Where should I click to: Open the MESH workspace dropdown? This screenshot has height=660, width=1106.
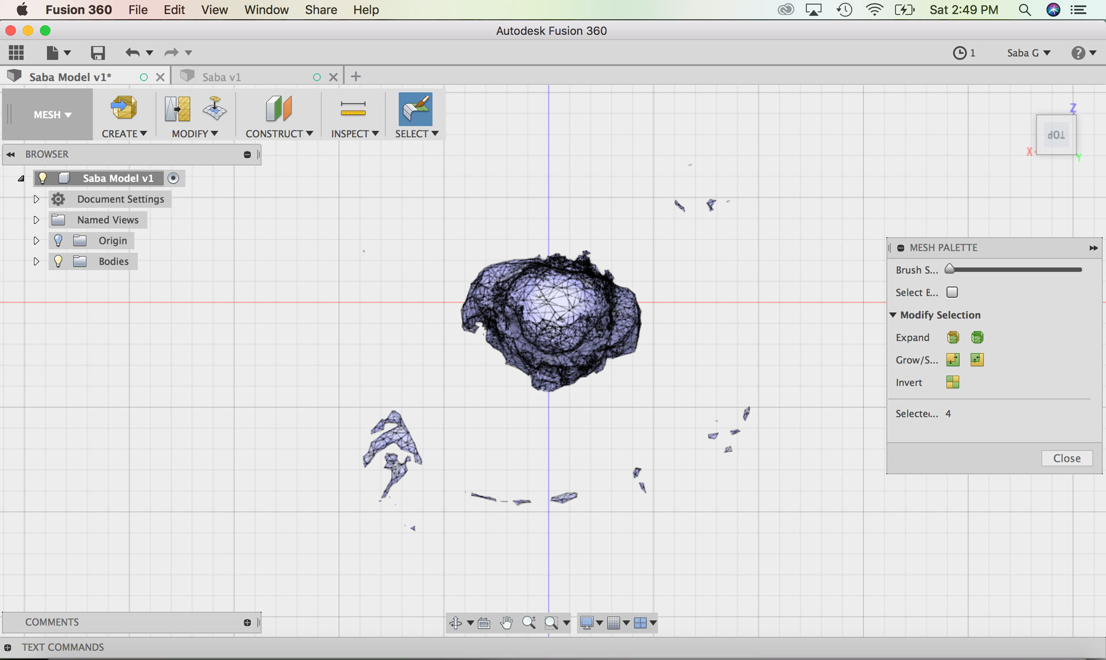click(x=52, y=115)
